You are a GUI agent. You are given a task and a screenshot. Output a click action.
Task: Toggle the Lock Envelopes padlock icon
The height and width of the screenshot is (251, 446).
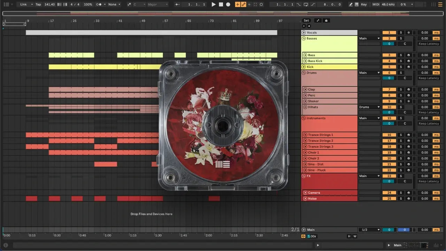tap(326, 21)
